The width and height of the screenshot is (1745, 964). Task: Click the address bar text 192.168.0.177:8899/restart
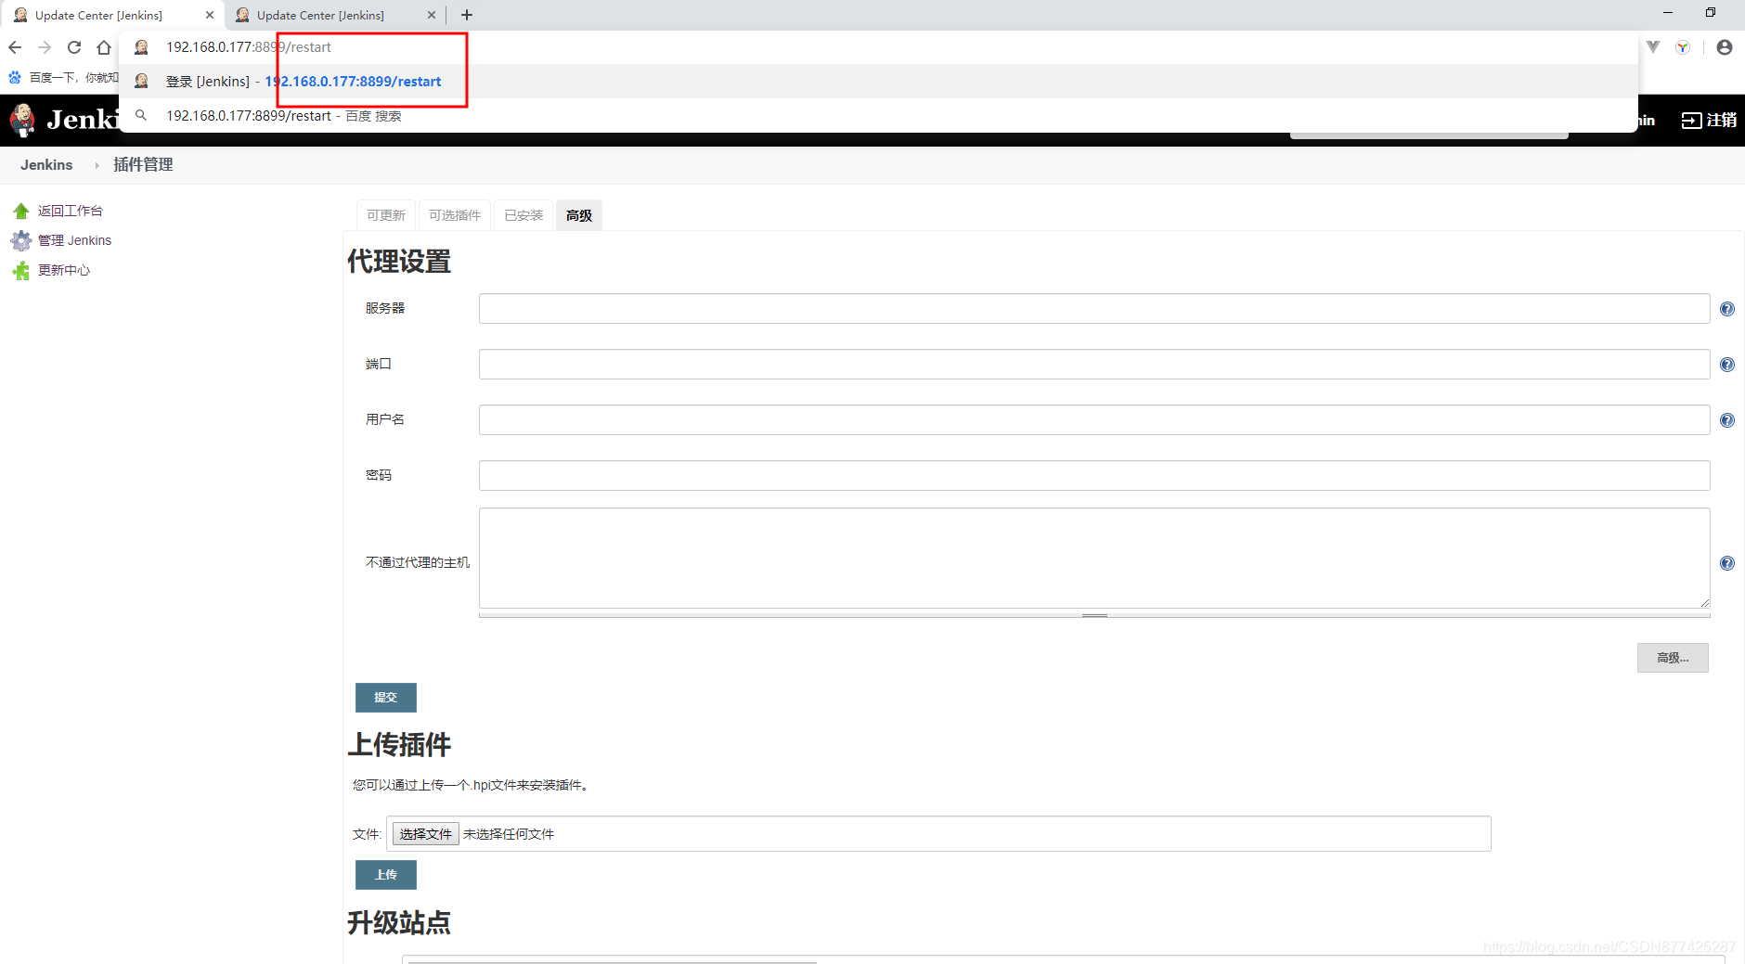pos(249,47)
